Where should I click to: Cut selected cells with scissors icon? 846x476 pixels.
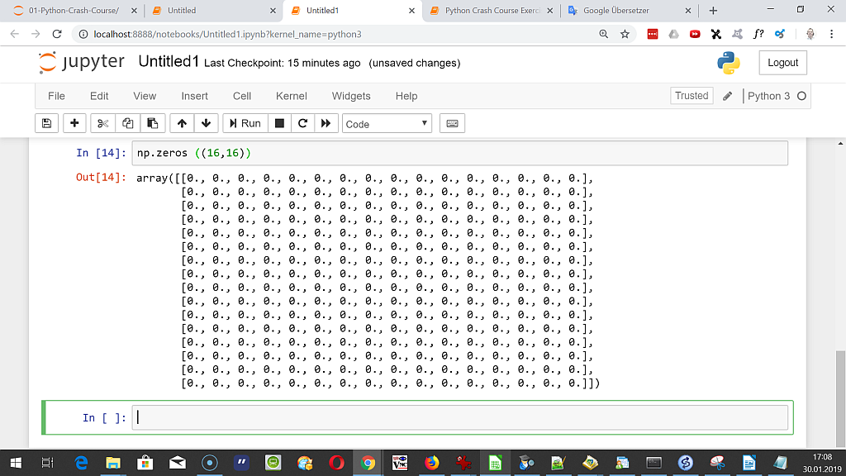(102, 124)
